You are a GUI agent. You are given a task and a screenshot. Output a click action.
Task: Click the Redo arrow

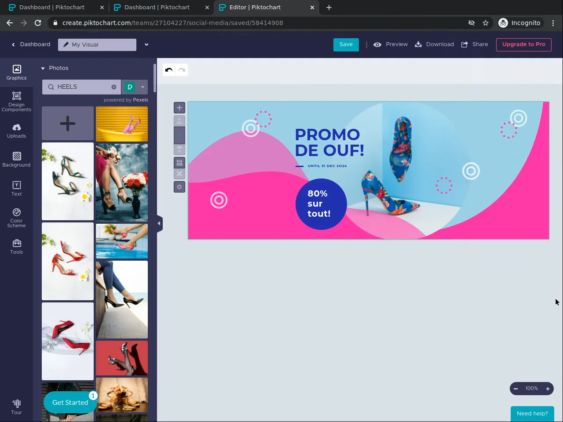(x=182, y=70)
